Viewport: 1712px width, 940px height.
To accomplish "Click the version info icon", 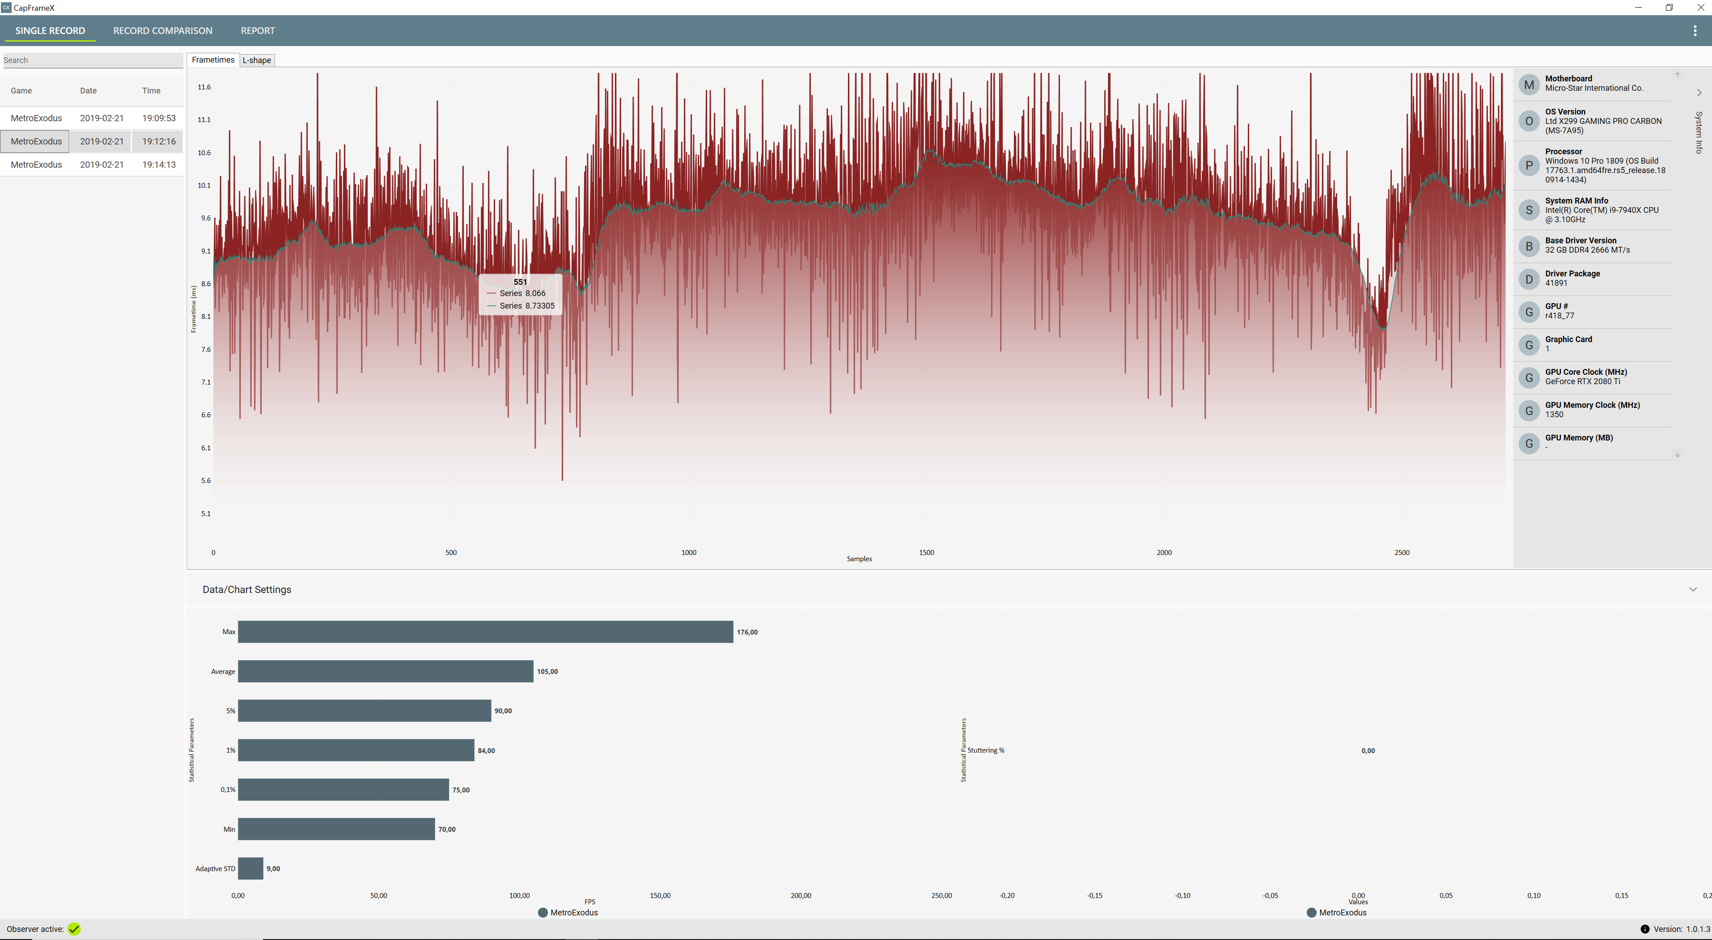I will click(1645, 929).
